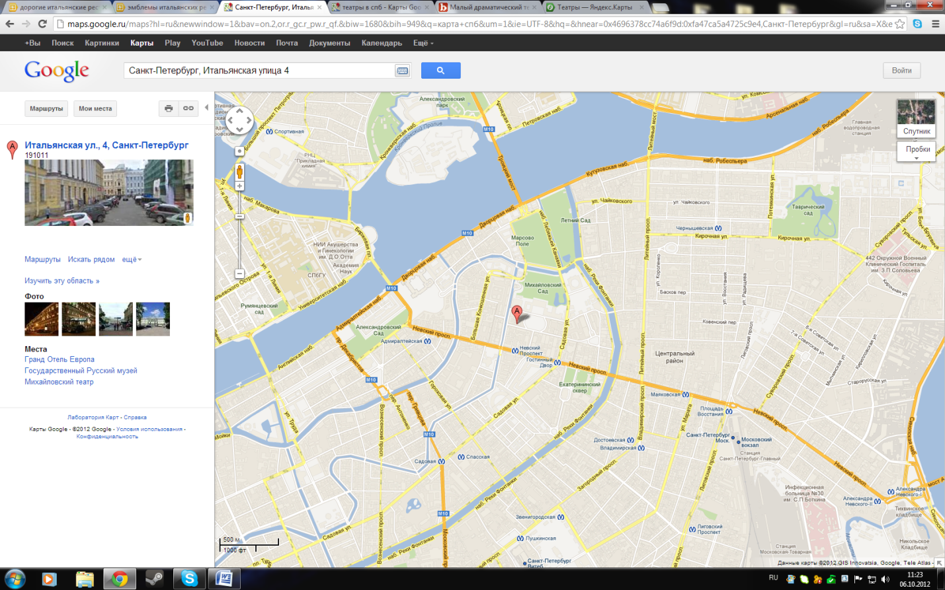Open the Chrome menu icon

935,24
